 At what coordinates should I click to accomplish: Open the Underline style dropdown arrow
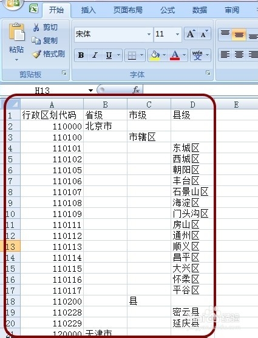[x=118, y=55]
